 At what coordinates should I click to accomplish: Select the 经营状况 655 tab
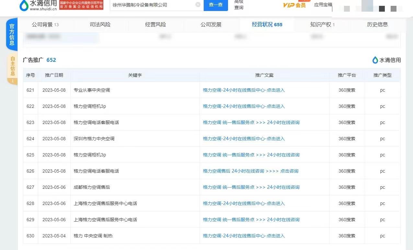click(267, 25)
